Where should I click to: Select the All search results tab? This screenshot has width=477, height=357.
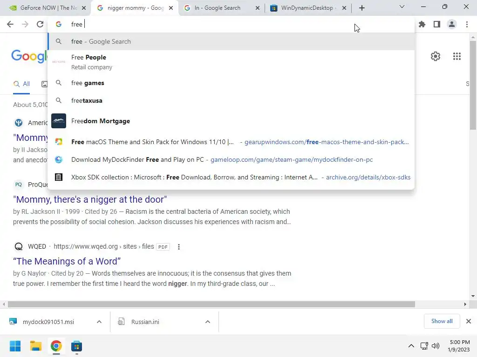[x=21, y=84]
